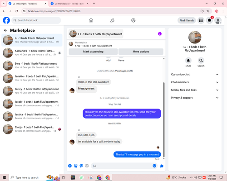Screen dimensions: 227x181
Task: Close the Marketplace browser tab
Action: 88,4
